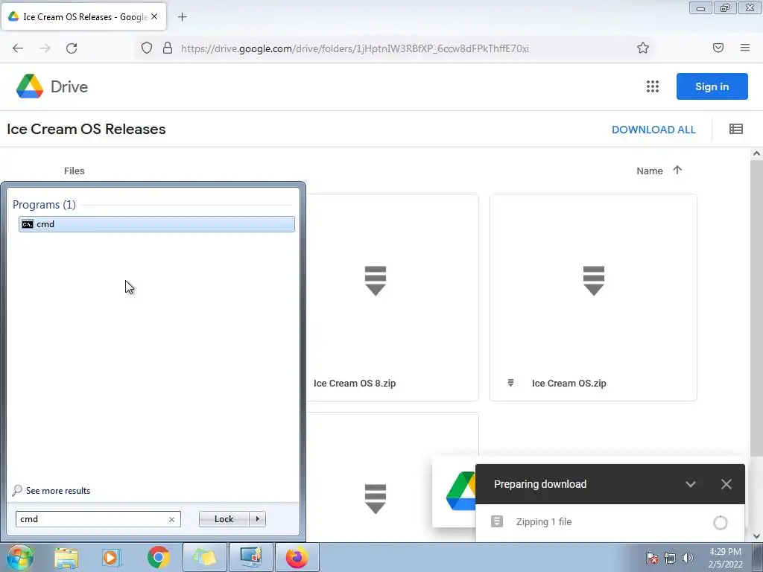Open Windows Explorer from taskbar

[66, 558]
